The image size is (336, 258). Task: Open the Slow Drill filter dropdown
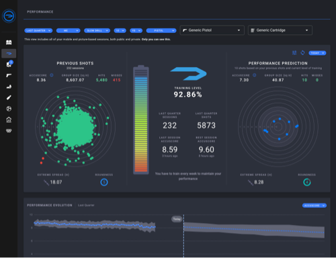(97, 30)
